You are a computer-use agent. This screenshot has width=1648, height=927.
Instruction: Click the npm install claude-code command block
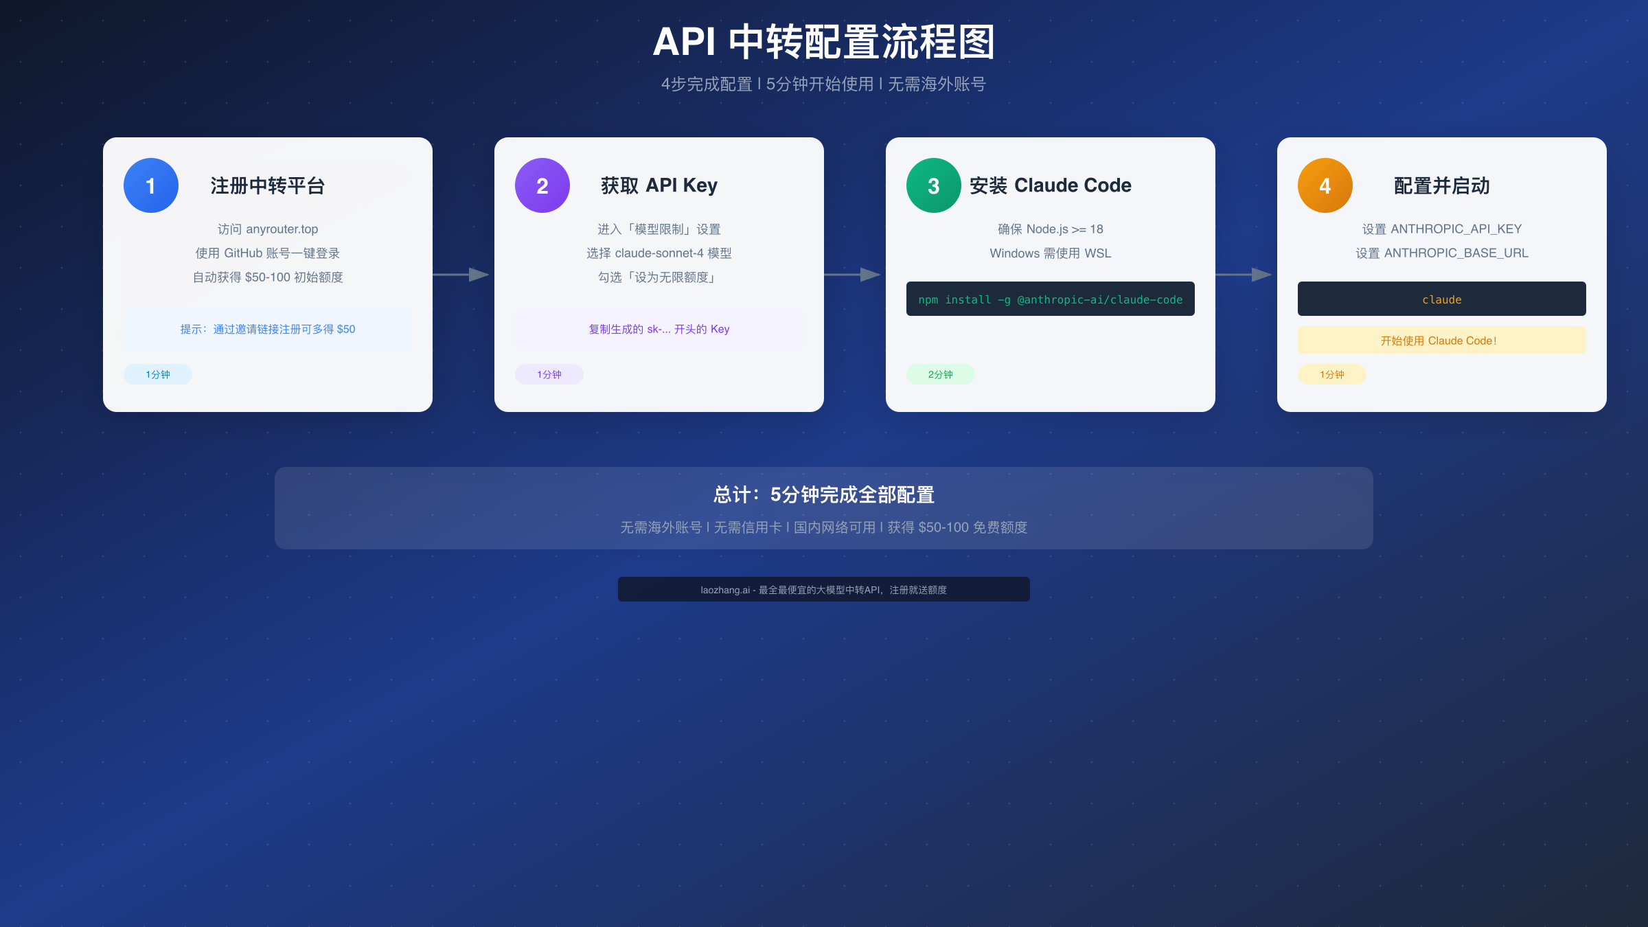pyautogui.click(x=1050, y=299)
